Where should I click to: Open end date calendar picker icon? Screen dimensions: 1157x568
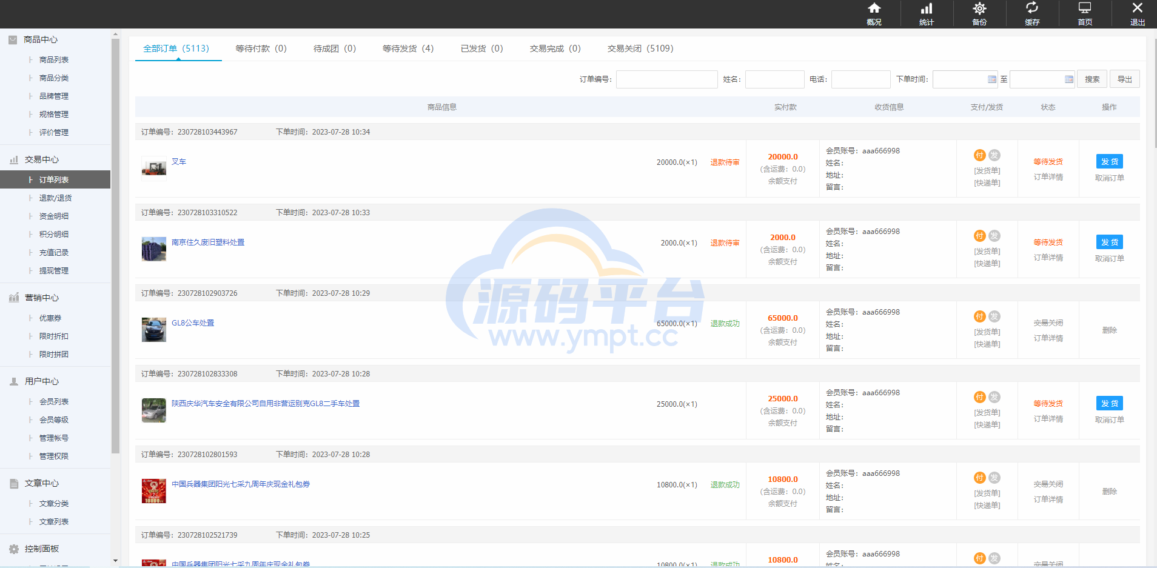tap(1068, 79)
